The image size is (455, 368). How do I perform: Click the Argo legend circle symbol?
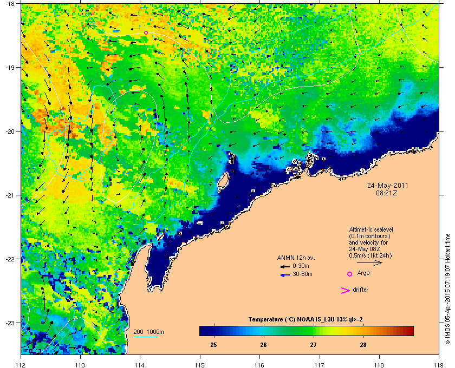click(350, 274)
